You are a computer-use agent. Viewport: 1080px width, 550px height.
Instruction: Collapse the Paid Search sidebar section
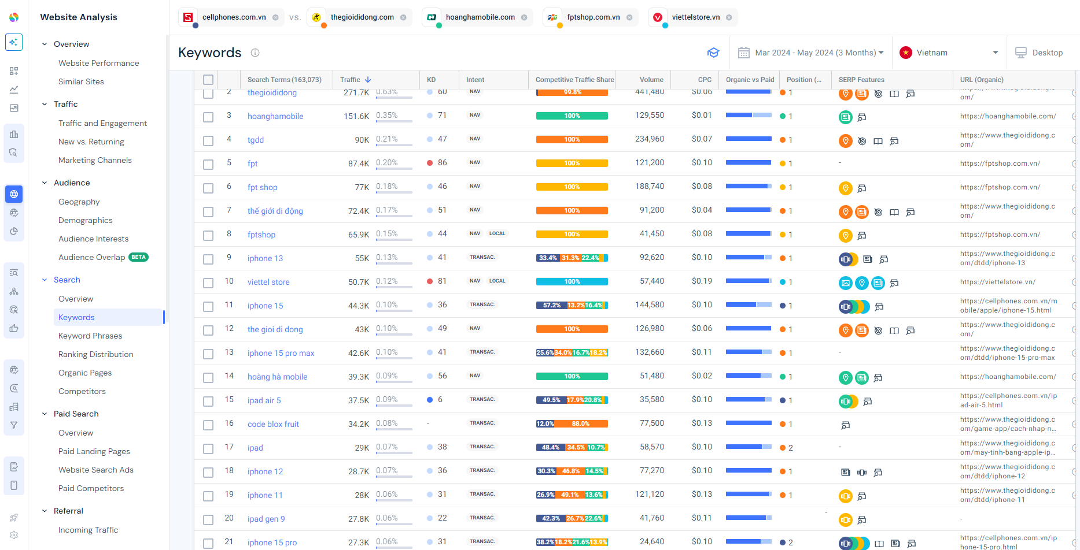[45, 414]
